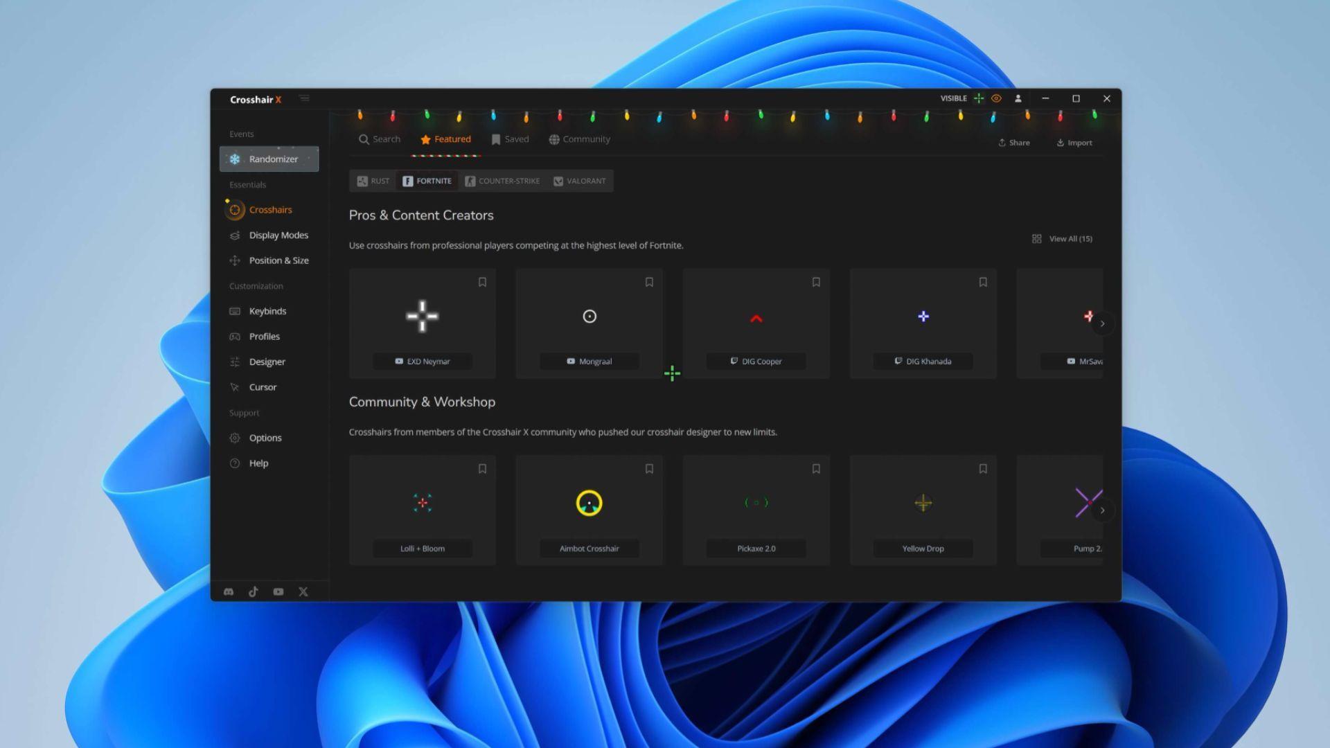View All (15) pro crosshairs

(x=1069, y=238)
